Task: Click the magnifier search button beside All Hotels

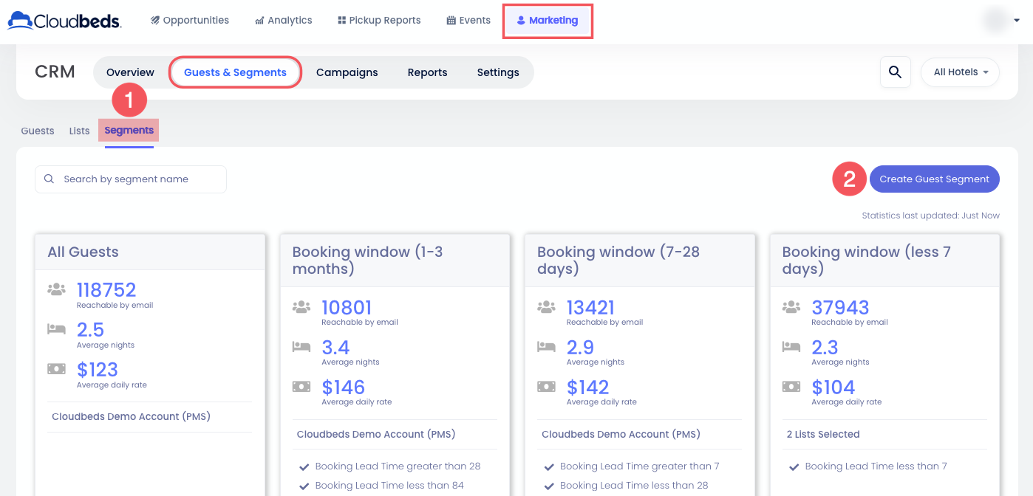Action: pos(895,72)
